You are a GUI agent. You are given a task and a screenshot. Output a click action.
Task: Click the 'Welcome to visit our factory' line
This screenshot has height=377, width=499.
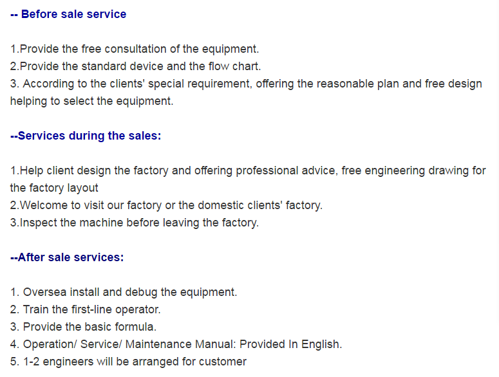pos(166,205)
